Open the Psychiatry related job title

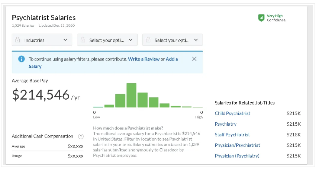tap(225, 124)
